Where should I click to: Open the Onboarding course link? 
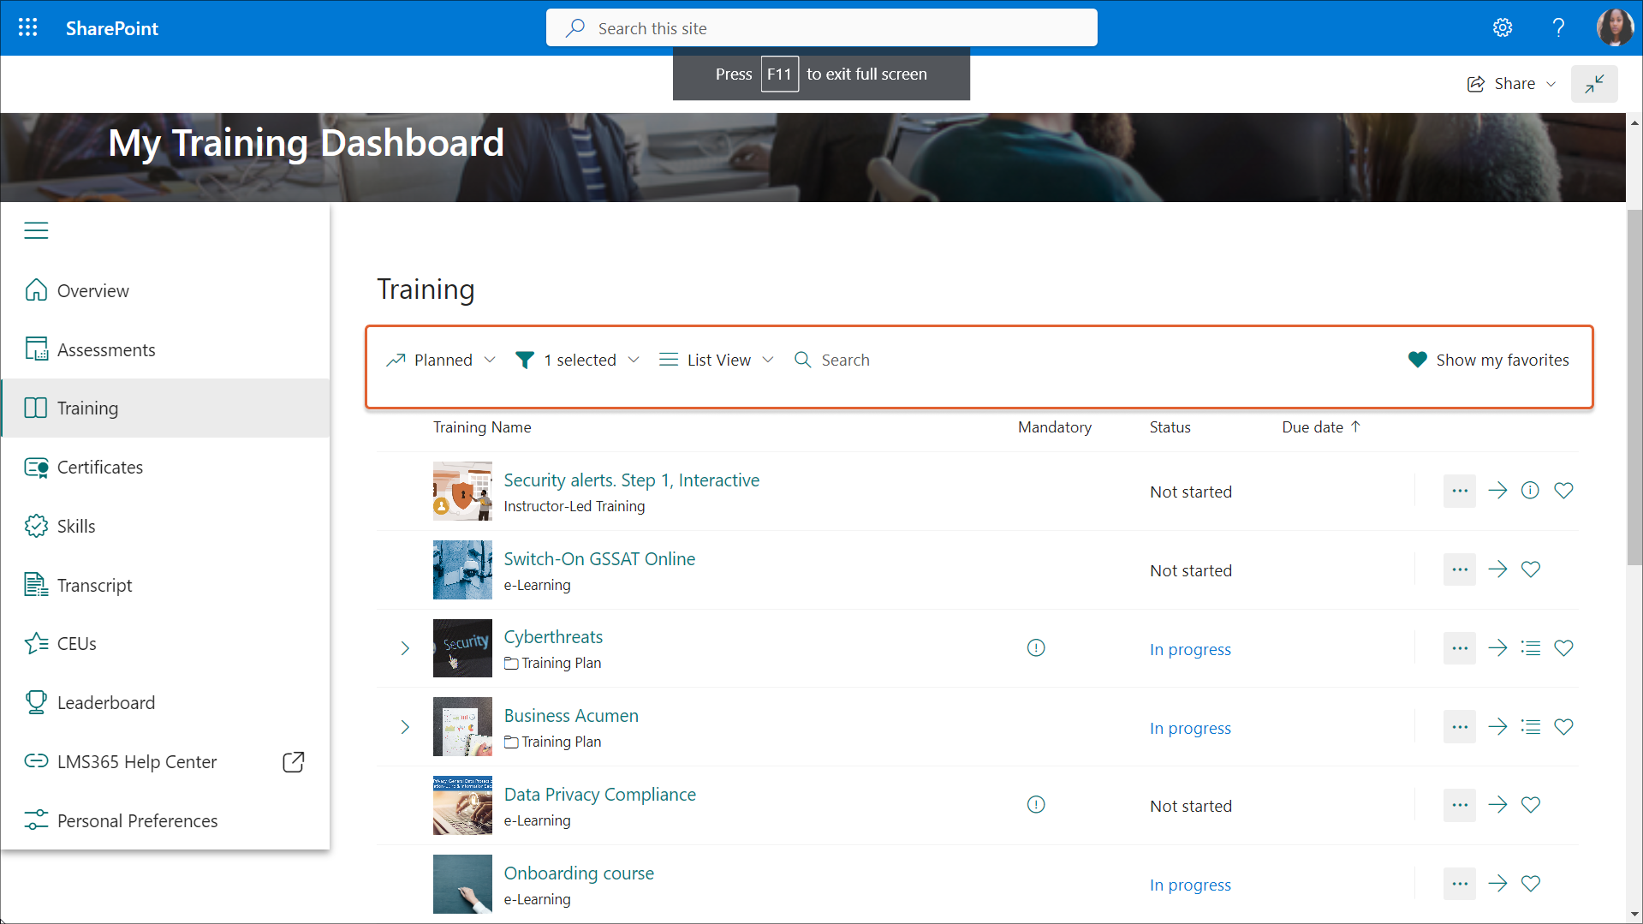coord(579,873)
